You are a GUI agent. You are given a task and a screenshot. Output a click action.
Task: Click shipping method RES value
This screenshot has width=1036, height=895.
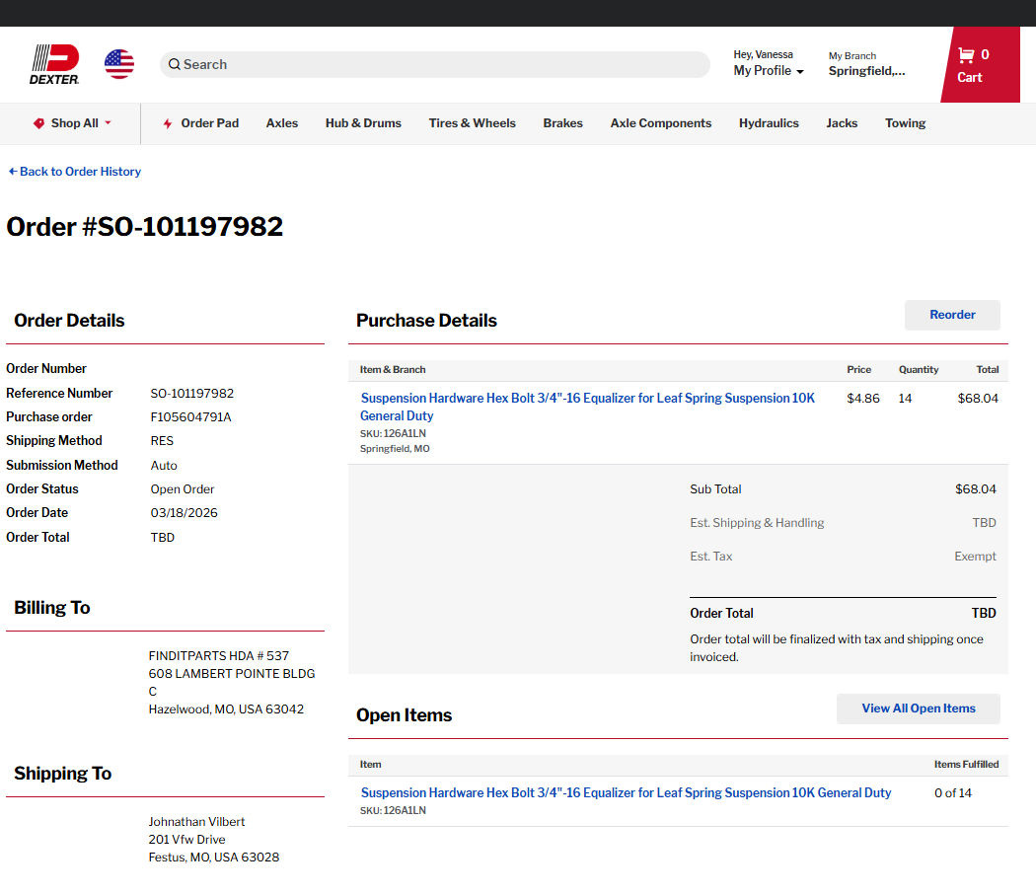click(x=162, y=441)
